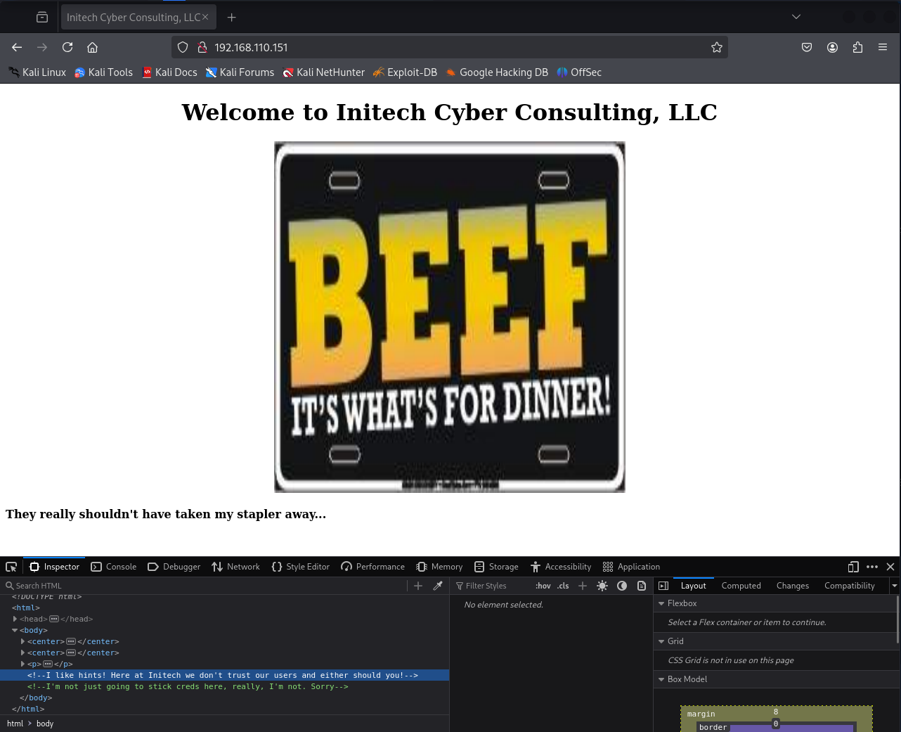Open the DevTools customize menu

pyautogui.click(x=872, y=567)
